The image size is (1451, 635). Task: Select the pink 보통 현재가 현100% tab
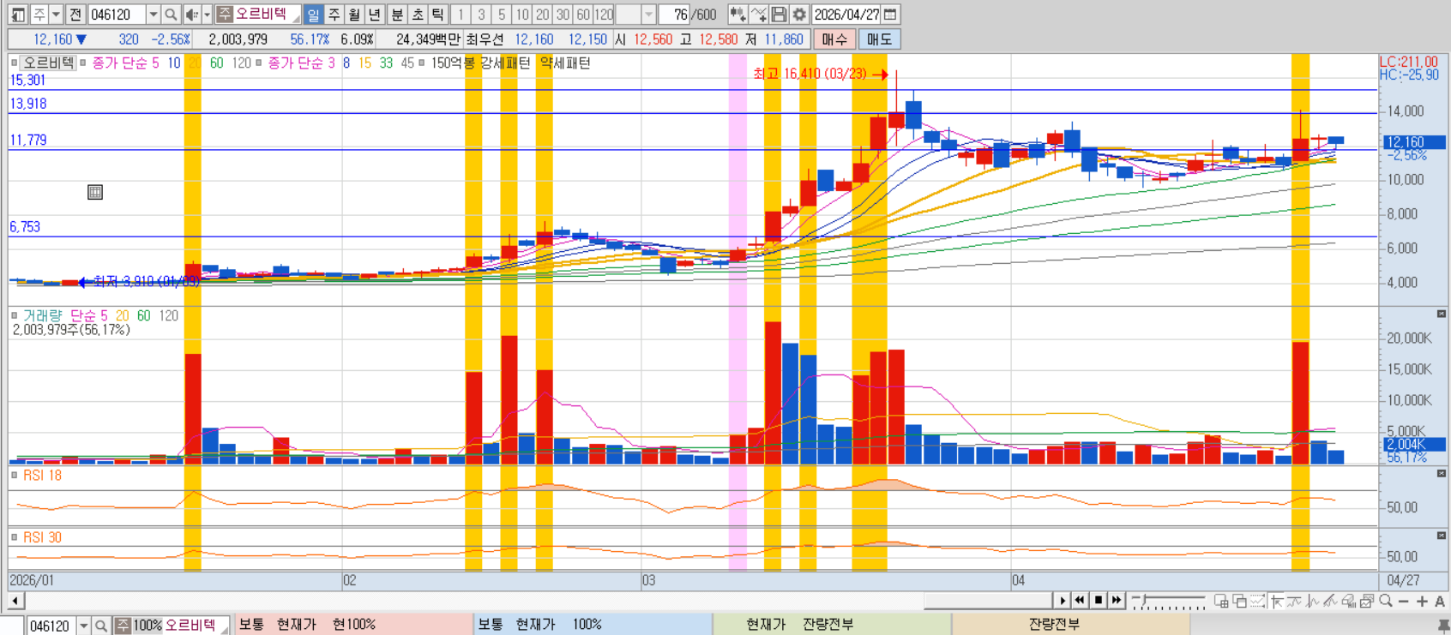click(x=352, y=625)
